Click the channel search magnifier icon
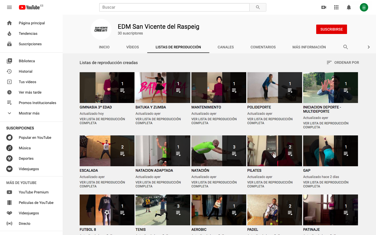The image size is (376, 235). coord(345,47)
